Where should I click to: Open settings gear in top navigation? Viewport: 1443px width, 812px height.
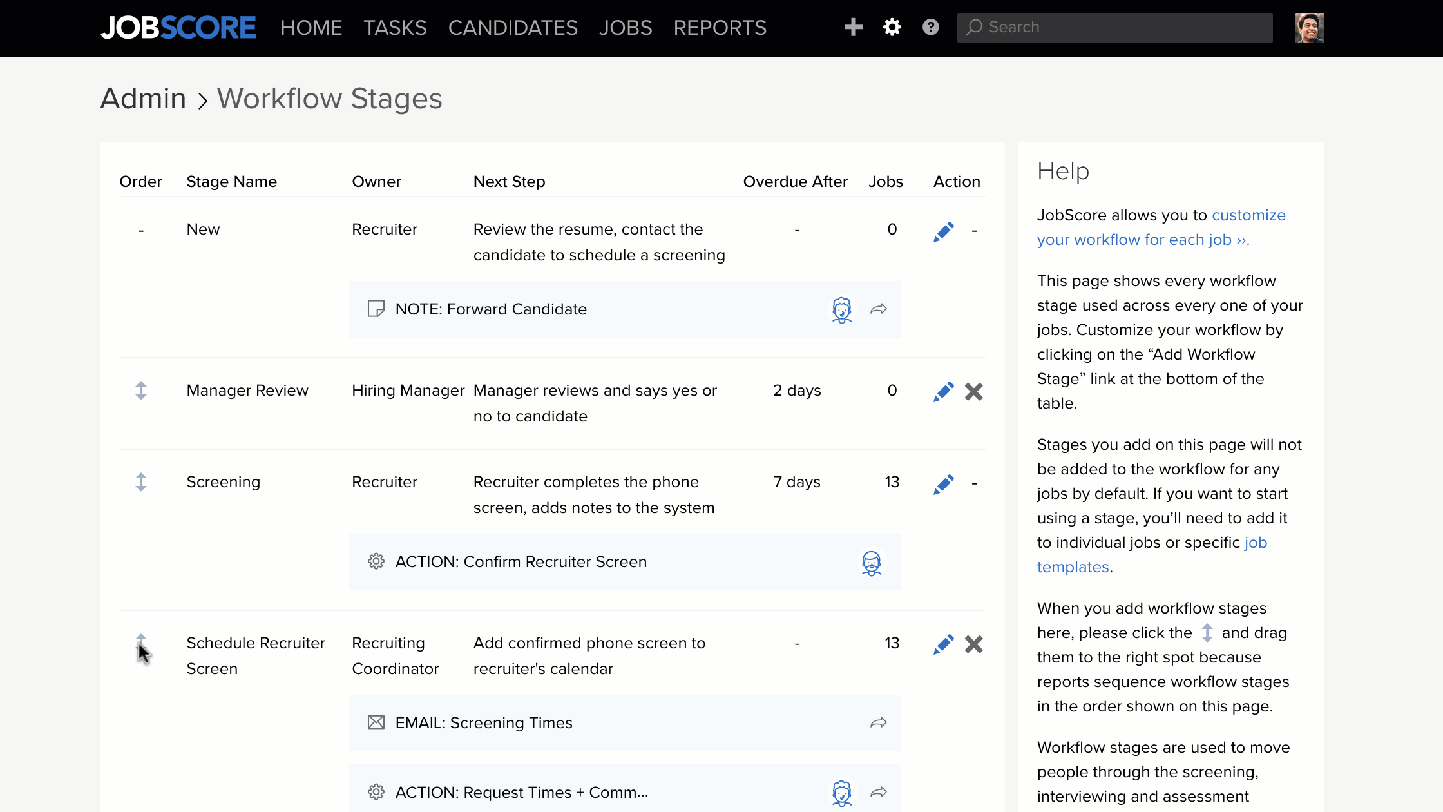[x=892, y=27]
